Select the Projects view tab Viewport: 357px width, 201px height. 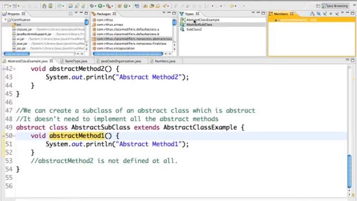click(13, 14)
